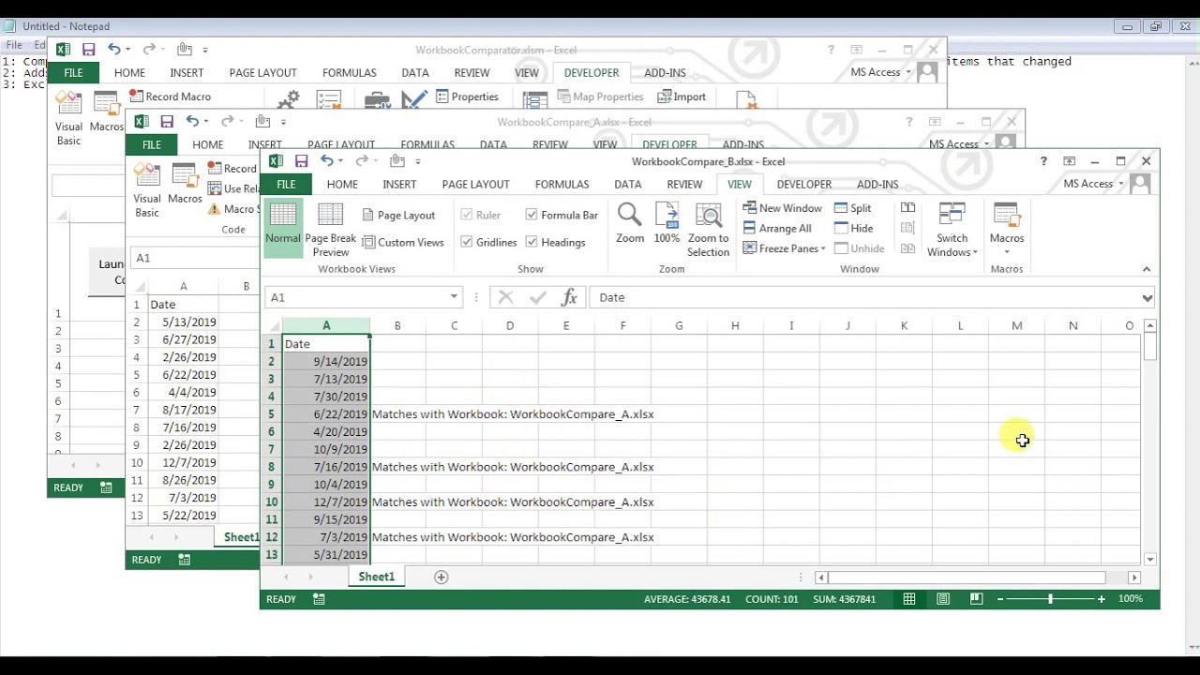Viewport: 1200px width, 675px height.
Task: Open the Name Box dropdown arrow
Action: 454,297
